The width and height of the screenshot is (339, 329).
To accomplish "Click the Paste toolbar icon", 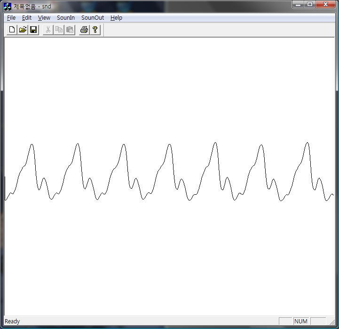I will coord(70,30).
